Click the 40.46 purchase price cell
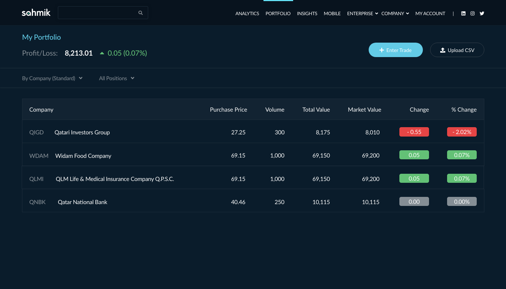Viewport: 506px width, 289px height. (x=238, y=202)
